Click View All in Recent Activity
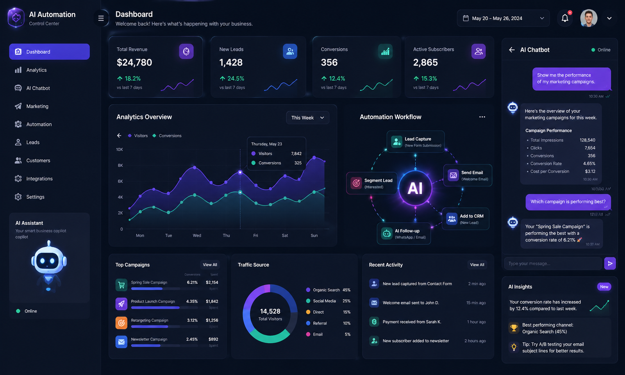Image resolution: width=625 pixels, height=375 pixels. tap(477, 264)
